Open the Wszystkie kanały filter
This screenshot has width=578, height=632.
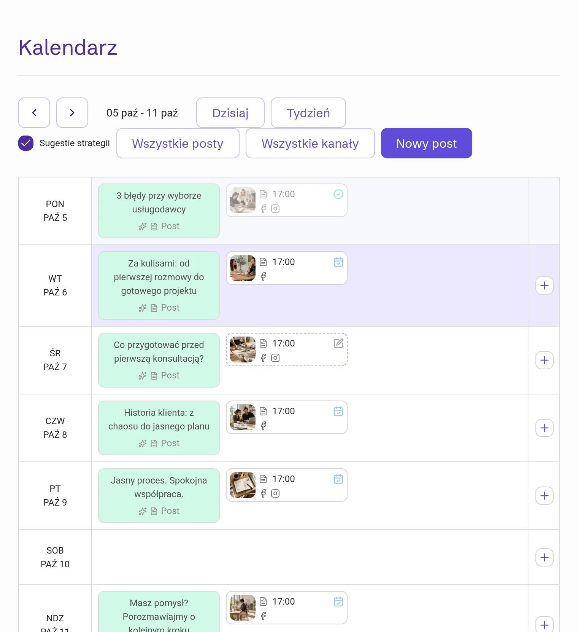tap(310, 143)
